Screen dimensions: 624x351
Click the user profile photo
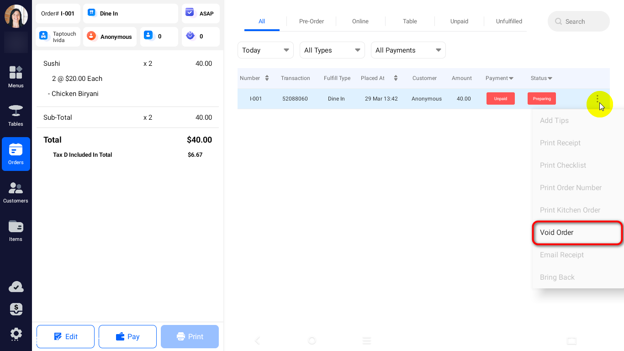(16, 16)
